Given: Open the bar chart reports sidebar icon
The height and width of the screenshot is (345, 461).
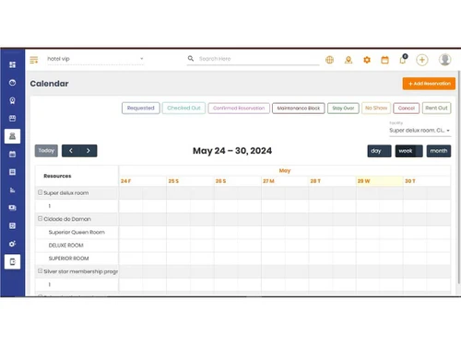Looking at the screenshot, I should [12, 190].
